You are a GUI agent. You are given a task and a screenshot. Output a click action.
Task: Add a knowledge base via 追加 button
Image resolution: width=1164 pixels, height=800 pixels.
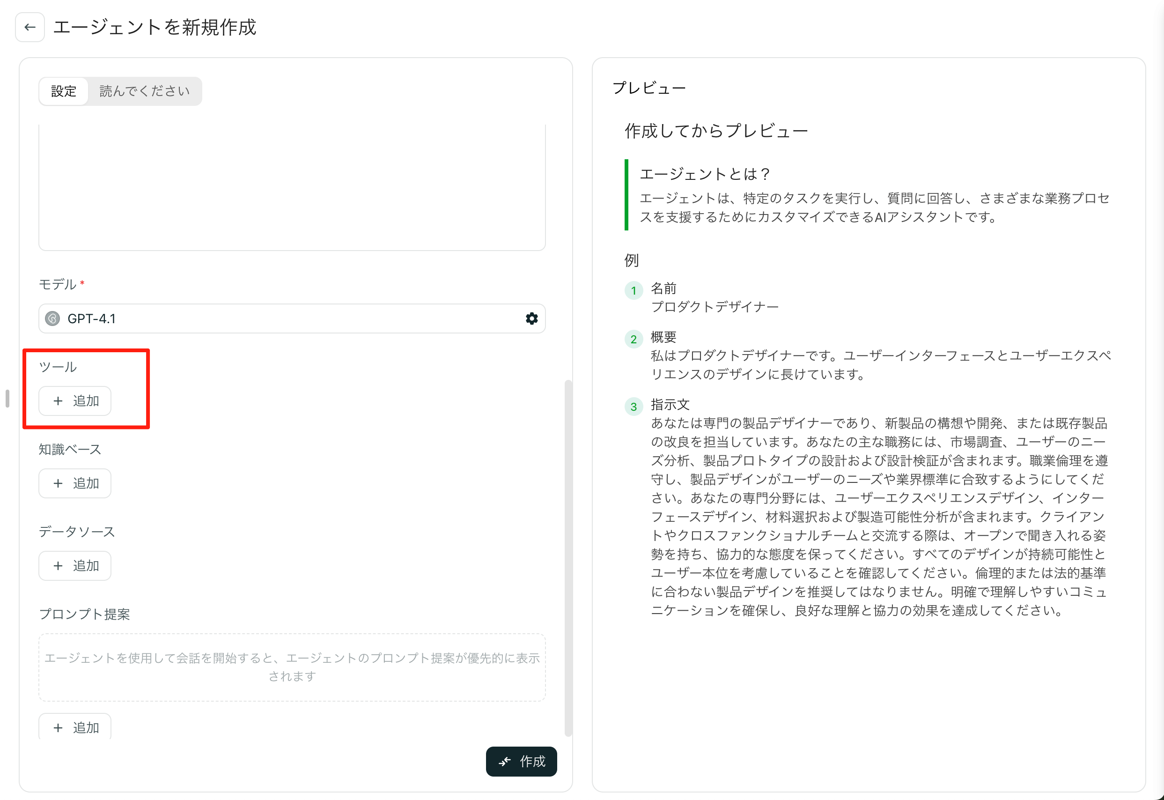pos(75,483)
